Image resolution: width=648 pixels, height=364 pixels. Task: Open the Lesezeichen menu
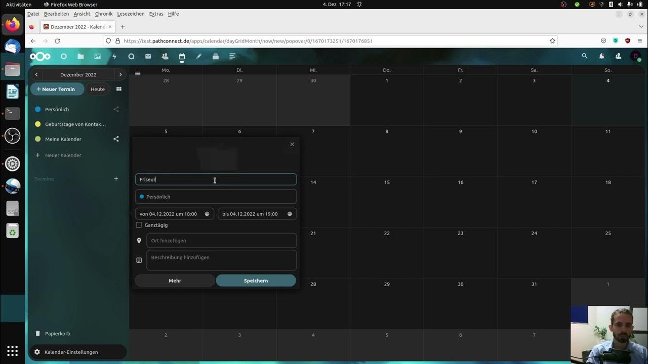[x=131, y=14]
